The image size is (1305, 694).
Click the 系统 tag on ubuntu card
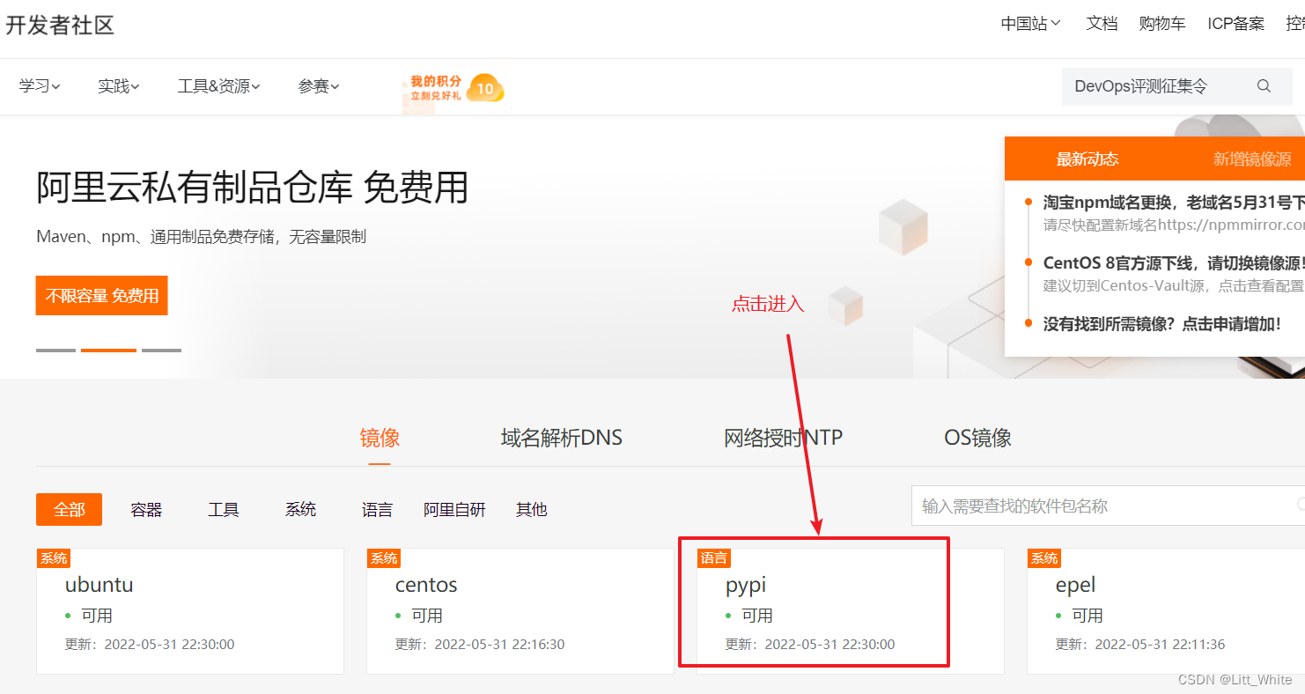coord(54,558)
